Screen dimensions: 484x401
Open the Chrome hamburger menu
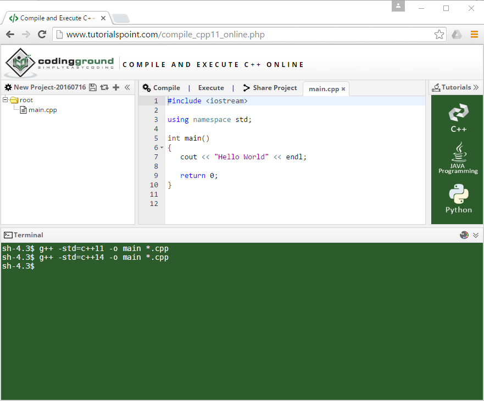click(474, 34)
